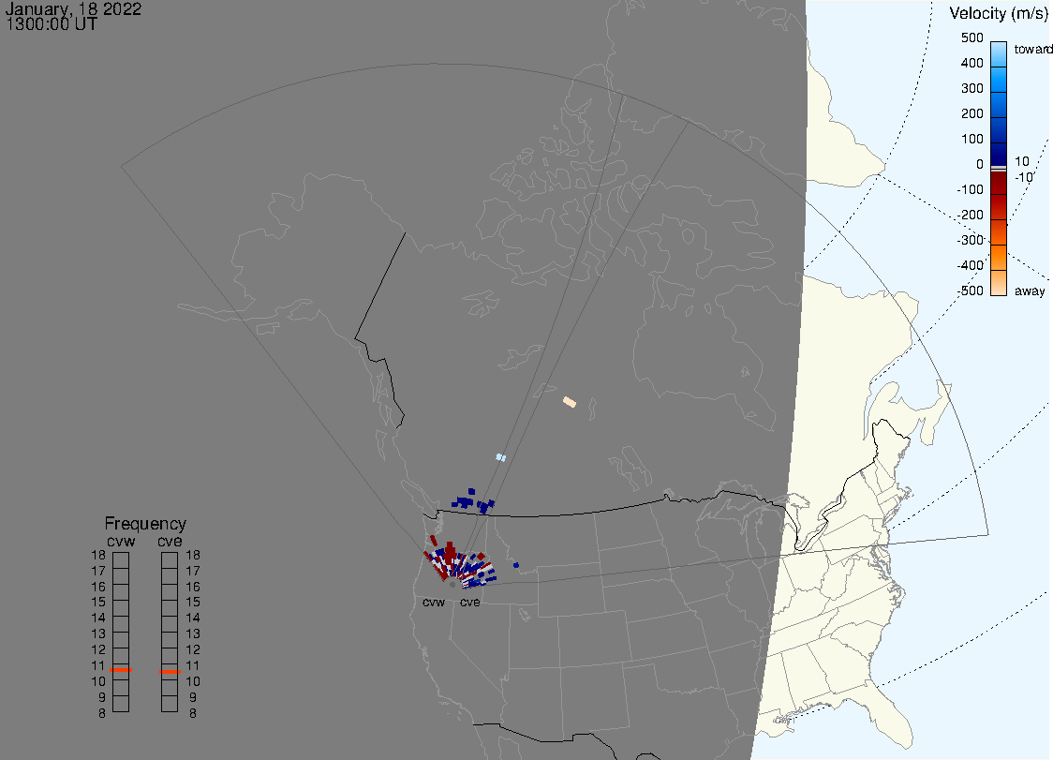
Task: Click the red marker on cve frequency bar
Action: 170,672
